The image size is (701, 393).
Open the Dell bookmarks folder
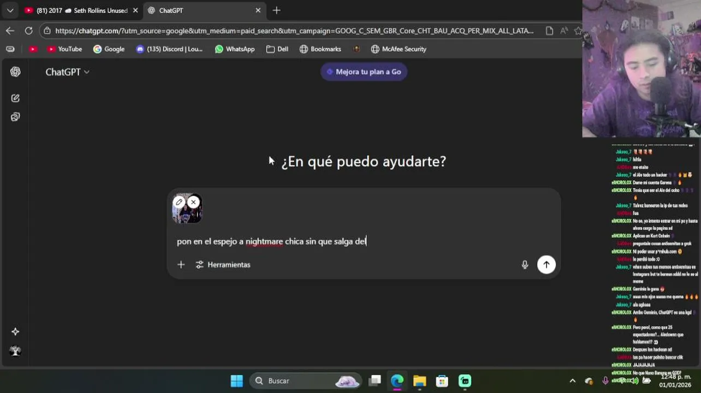click(277, 49)
